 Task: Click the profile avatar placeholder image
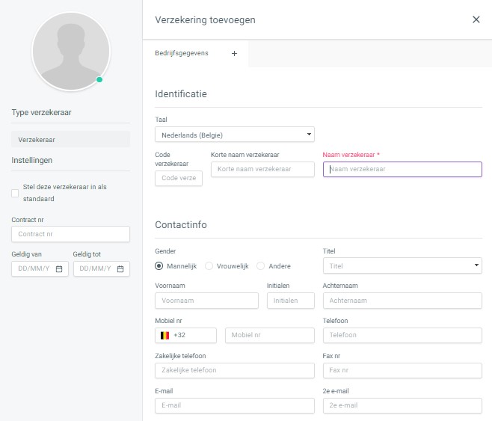pos(71,52)
